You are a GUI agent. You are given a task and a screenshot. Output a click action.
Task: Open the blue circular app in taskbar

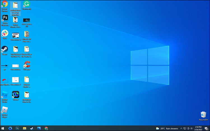point(10,128)
